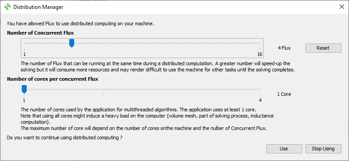
Task: Click the '1 Core' value label
Action: click(284, 94)
